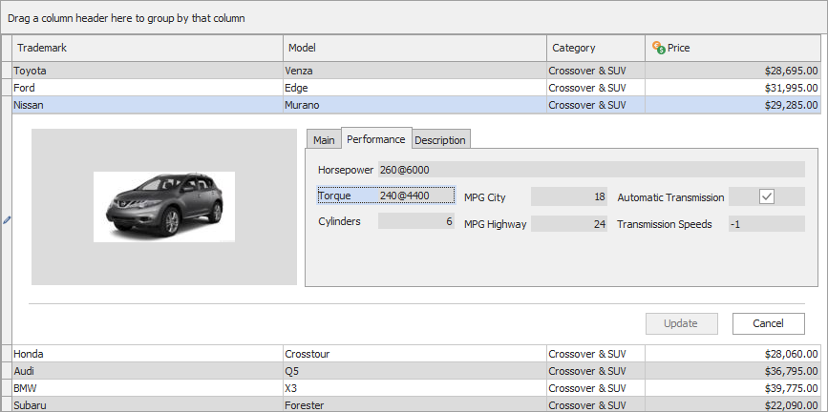Screen dimensions: 828x412
Task: Click the pencil edit indicator on row
Action: point(7,220)
